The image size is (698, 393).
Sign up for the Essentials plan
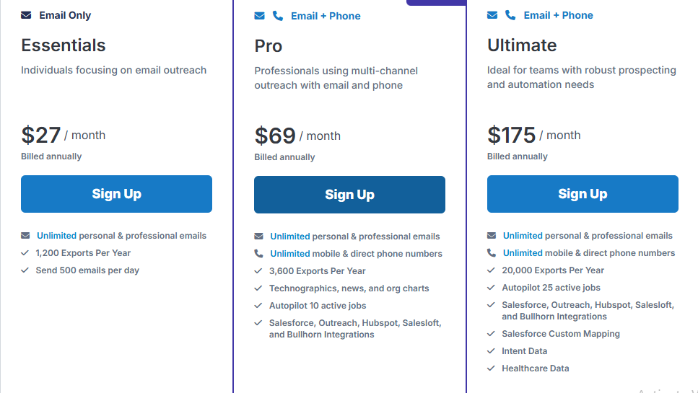116,194
